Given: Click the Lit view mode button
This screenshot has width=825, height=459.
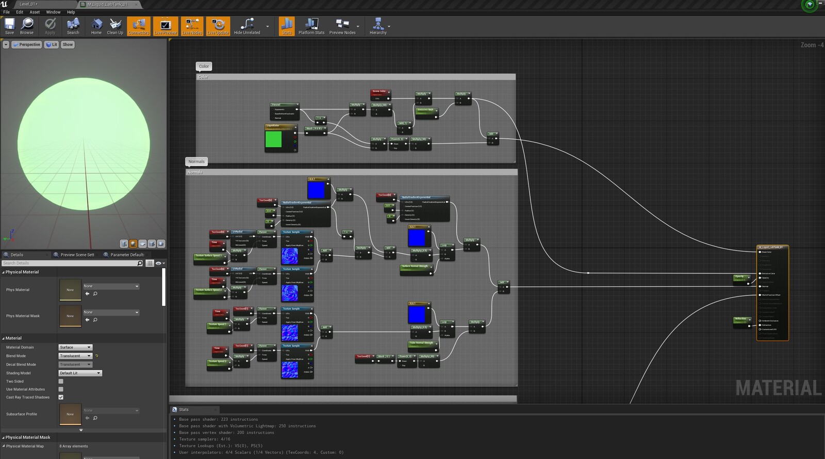Looking at the screenshot, I should (x=52, y=45).
